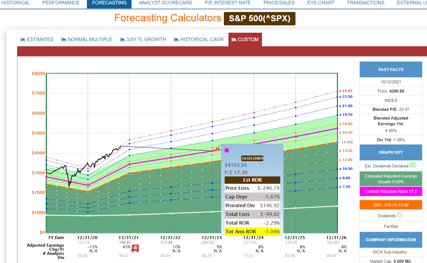Click the Tot Ann ROR -1.04% row
Image resolution: width=427 pixels, height=263 pixels.
(x=252, y=232)
